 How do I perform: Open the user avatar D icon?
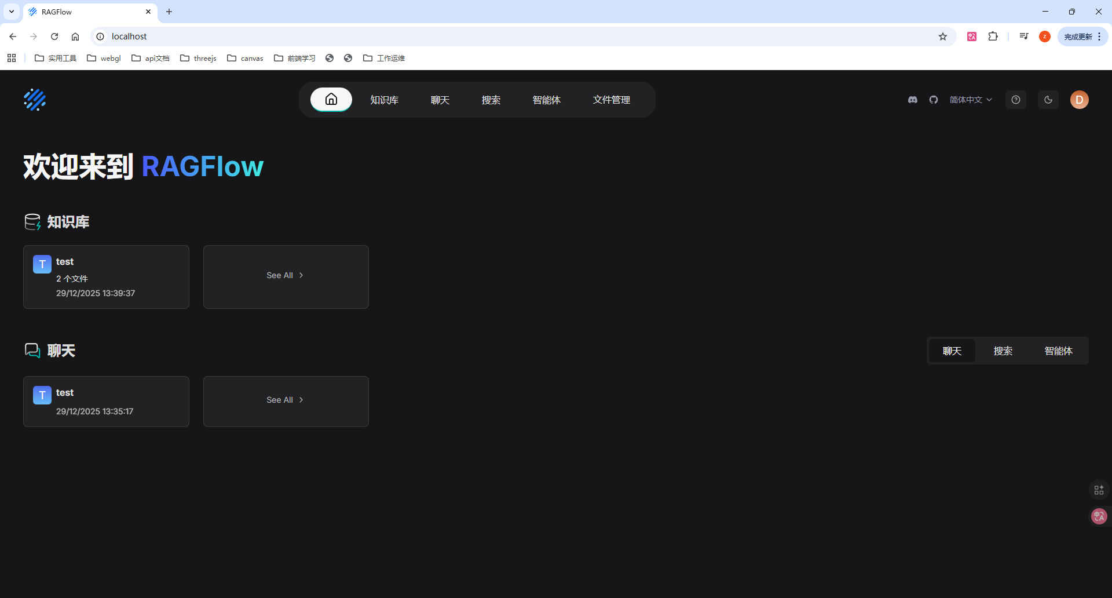tap(1079, 100)
